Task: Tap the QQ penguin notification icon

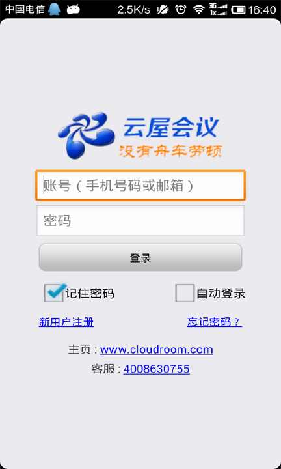Action: tap(55, 9)
